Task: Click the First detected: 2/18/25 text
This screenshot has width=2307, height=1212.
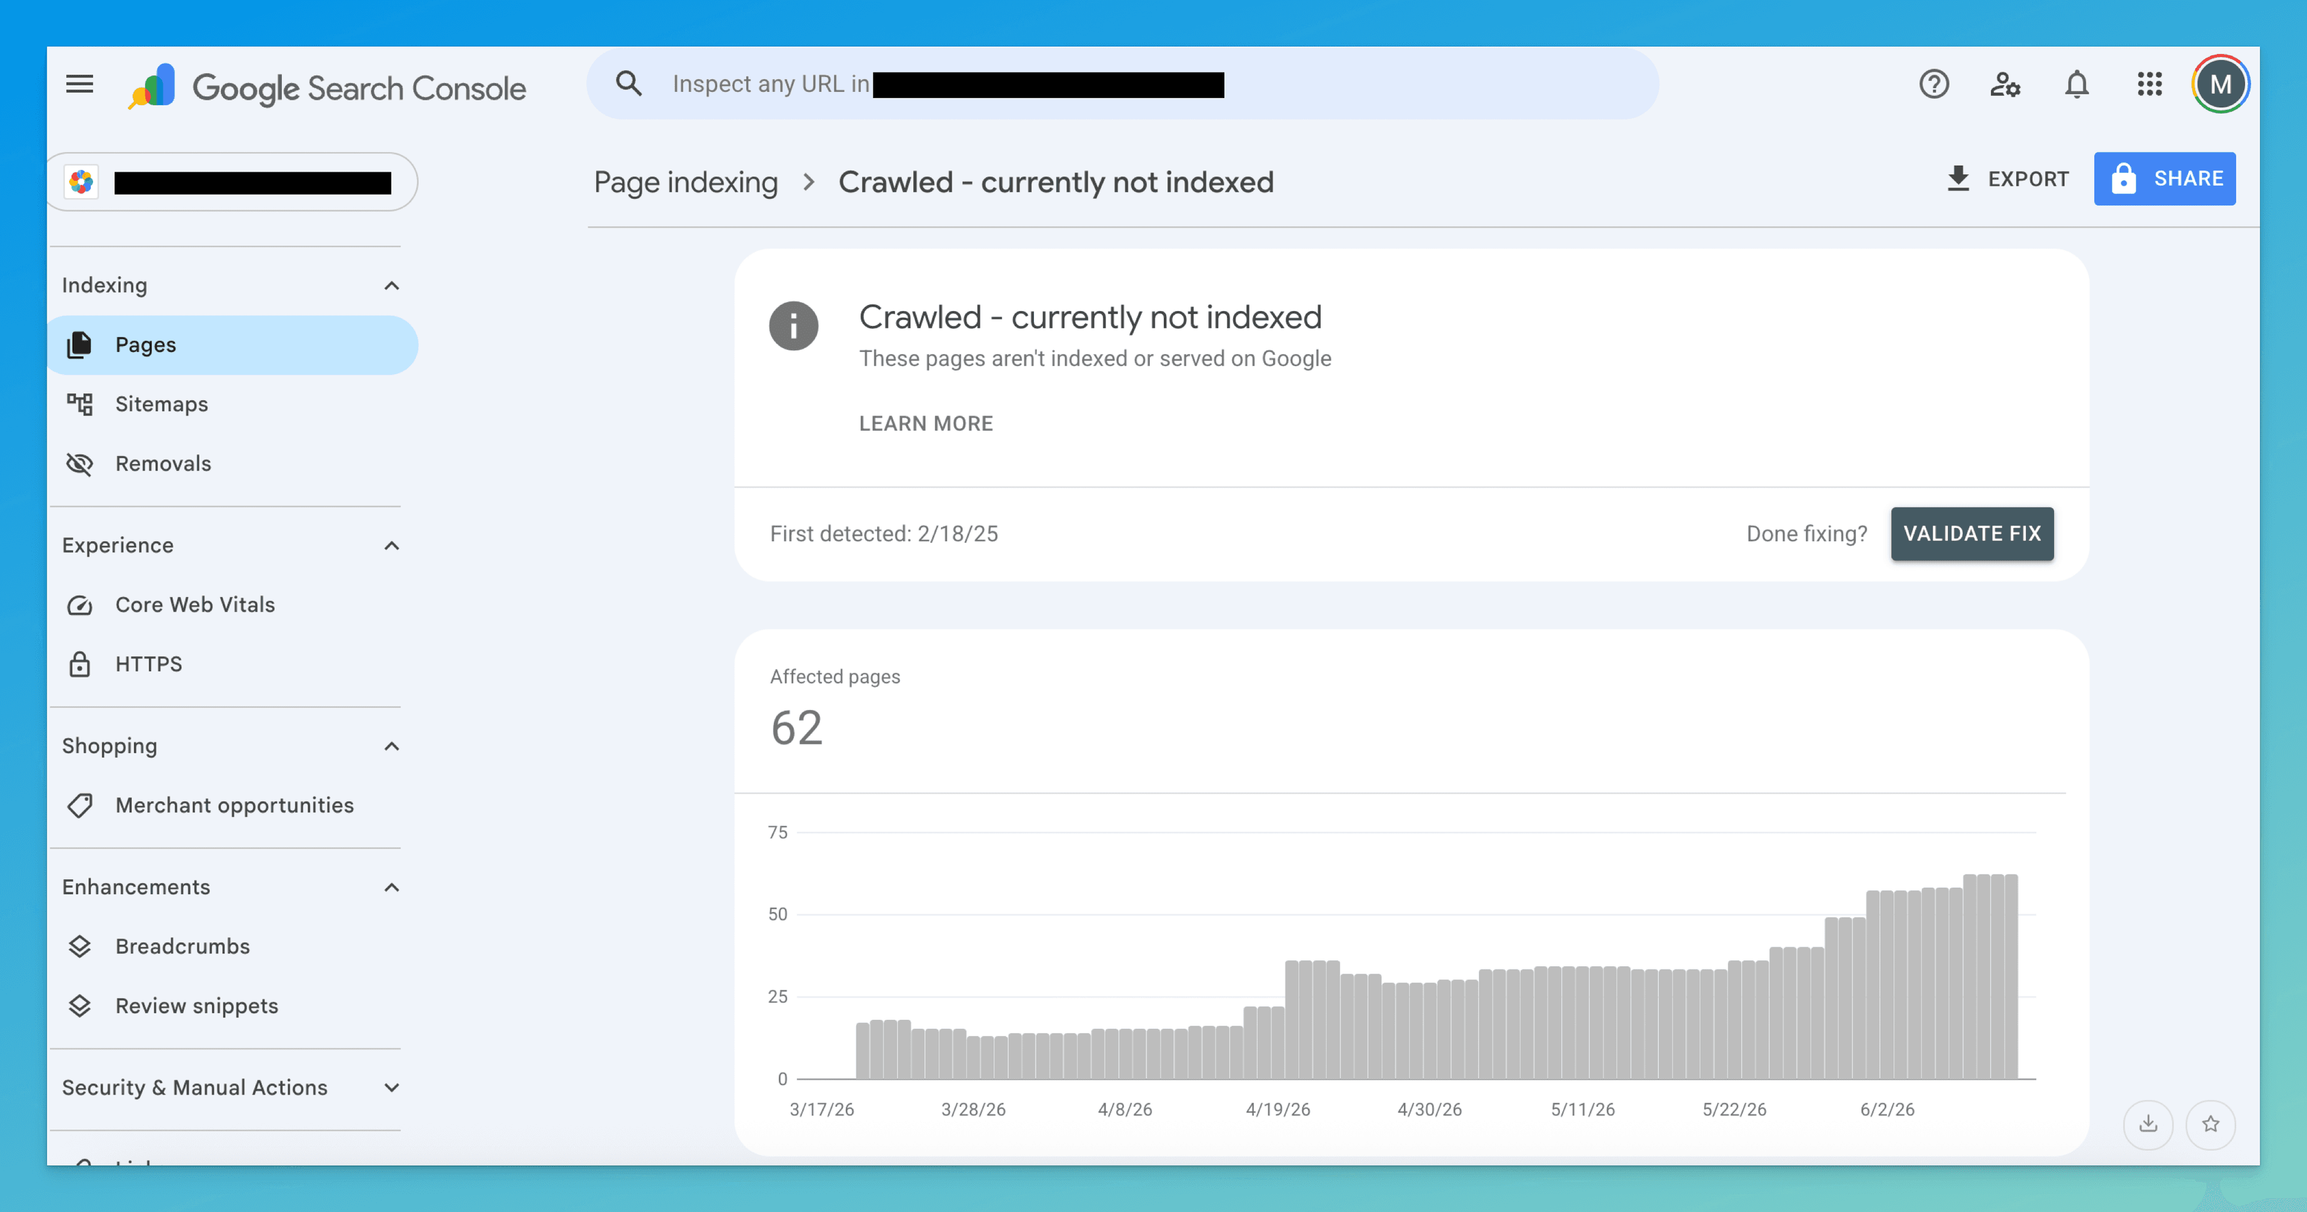Action: [x=884, y=535]
